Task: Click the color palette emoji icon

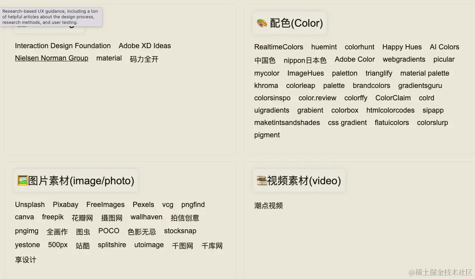Action: tap(262, 23)
